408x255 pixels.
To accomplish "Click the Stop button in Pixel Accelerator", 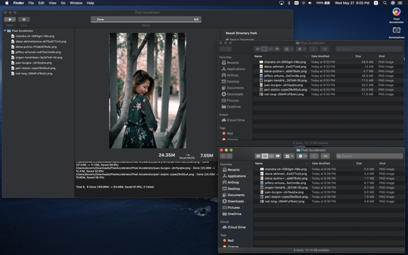I will tap(24, 20).
